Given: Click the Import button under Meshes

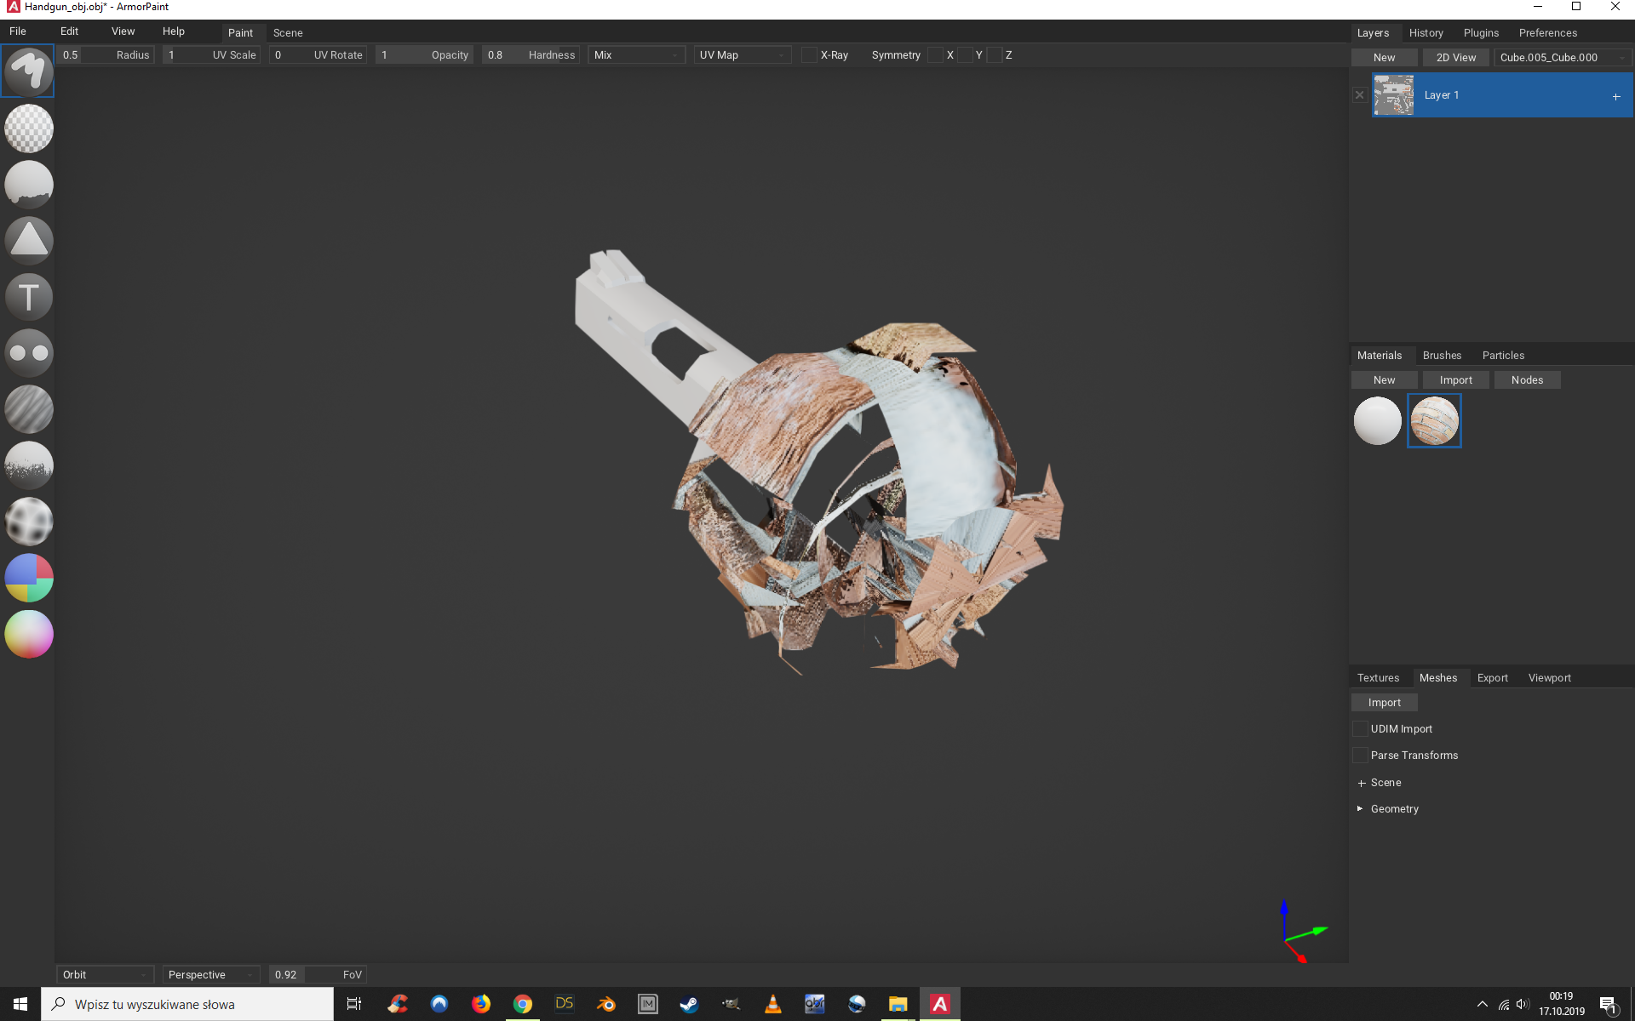Looking at the screenshot, I should (1384, 702).
